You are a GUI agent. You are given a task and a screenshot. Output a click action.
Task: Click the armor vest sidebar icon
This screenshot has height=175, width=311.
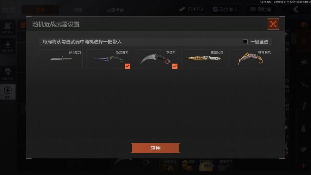pos(8,27)
